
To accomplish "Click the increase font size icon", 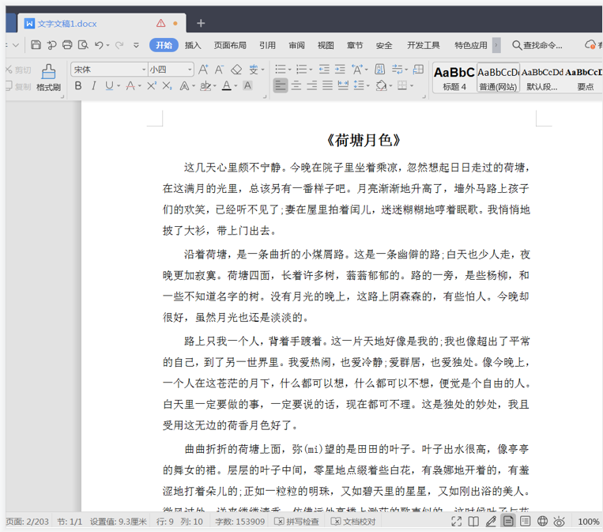I will (x=204, y=70).
